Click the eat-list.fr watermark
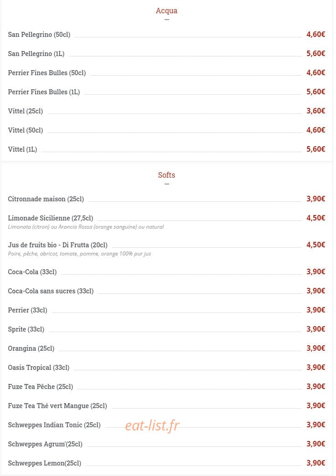The width and height of the screenshot is (336, 476). 152,425
